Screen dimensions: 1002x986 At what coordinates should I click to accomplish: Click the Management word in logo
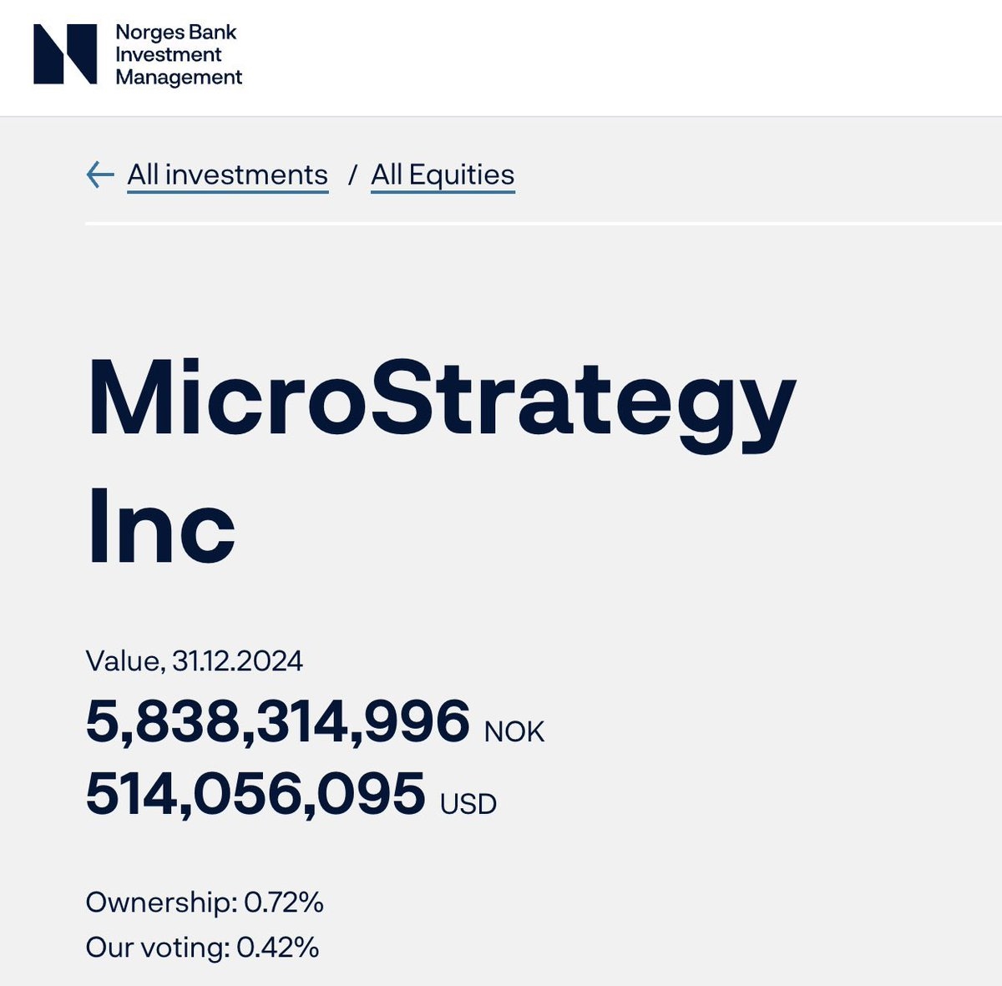pyautogui.click(x=179, y=78)
